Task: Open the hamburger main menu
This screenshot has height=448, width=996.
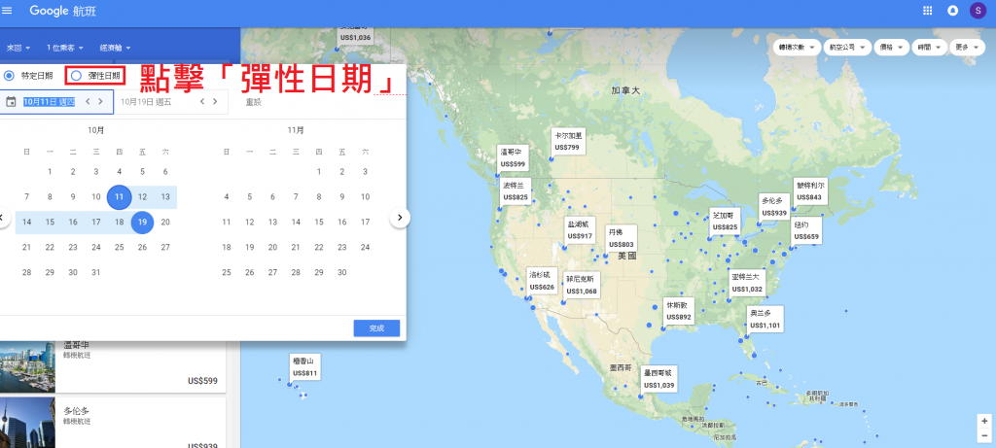Action: (x=8, y=10)
